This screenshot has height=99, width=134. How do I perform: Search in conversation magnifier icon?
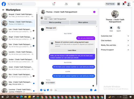click(x=119, y=28)
